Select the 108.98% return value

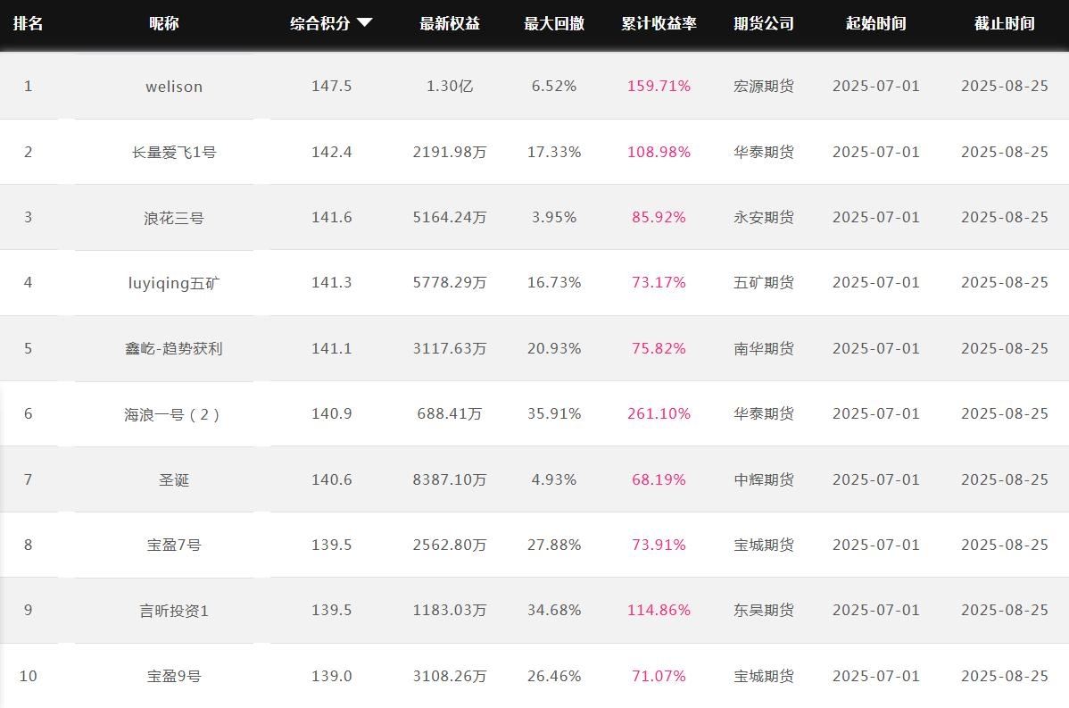(x=659, y=152)
